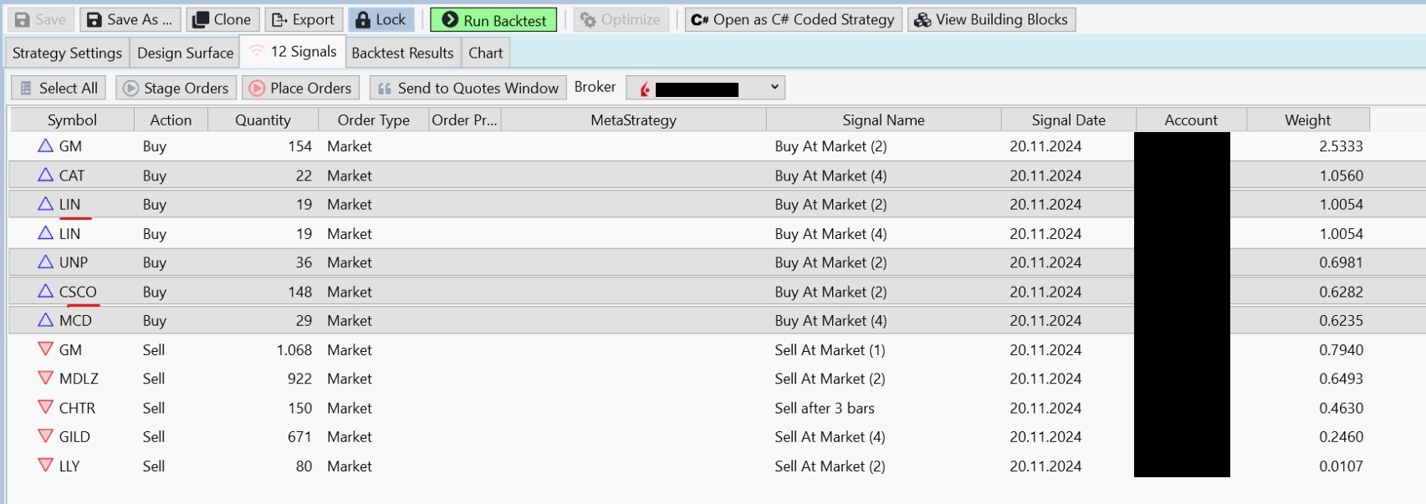The image size is (1426, 504).
Task: Toggle the Lock strategy button
Action: [381, 19]
